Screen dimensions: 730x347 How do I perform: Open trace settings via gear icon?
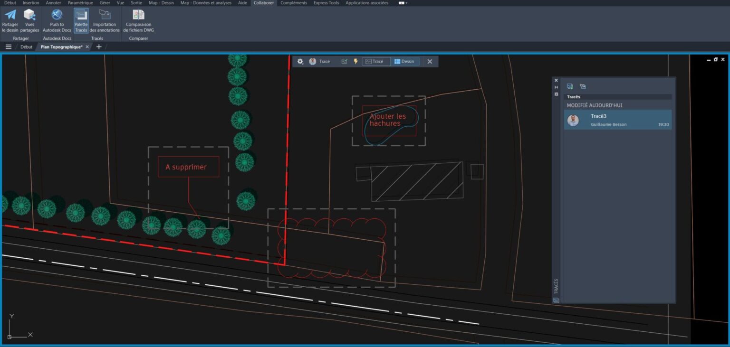(300, 61)
